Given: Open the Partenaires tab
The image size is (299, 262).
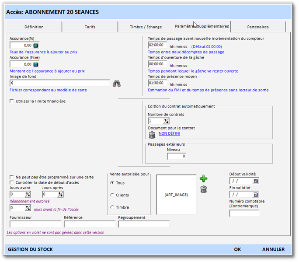Looking at the screenshot, I should pyautogui.click(x=258, y=27).
